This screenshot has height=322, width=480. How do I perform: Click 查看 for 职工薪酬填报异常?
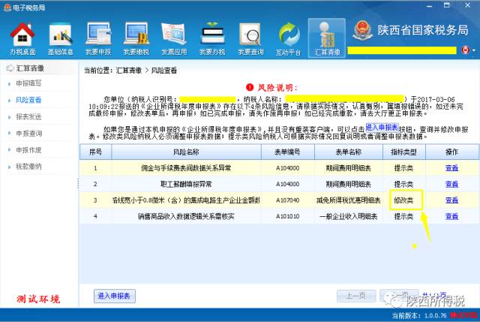pyautogui.click(x=451, y=184)
